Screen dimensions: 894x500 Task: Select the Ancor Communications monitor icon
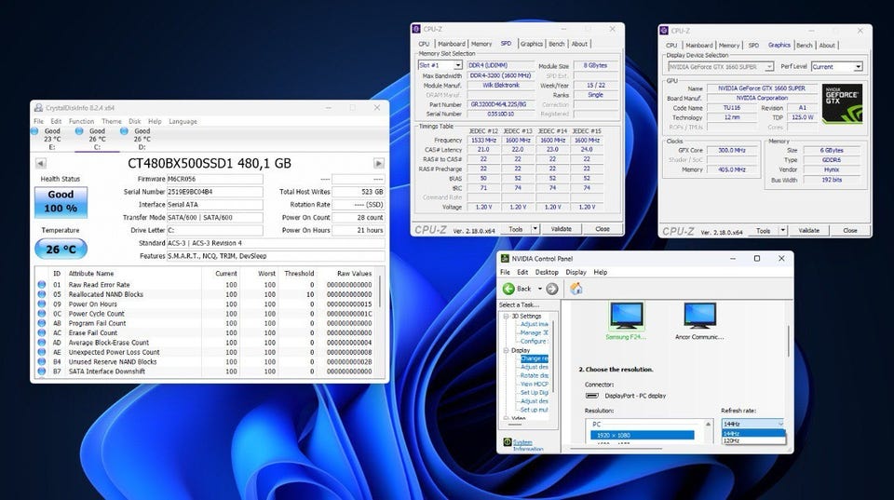tap(699, 317)
